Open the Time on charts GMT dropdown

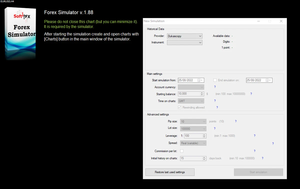click(191, 101)
